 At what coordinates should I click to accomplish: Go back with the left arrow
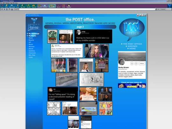pos(2,9)
